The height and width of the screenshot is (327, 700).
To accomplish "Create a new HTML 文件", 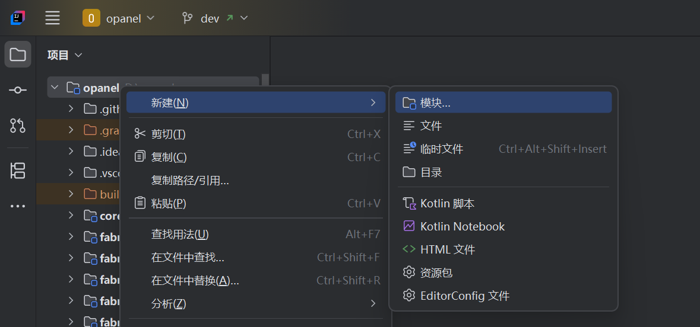I will (447, 249).
